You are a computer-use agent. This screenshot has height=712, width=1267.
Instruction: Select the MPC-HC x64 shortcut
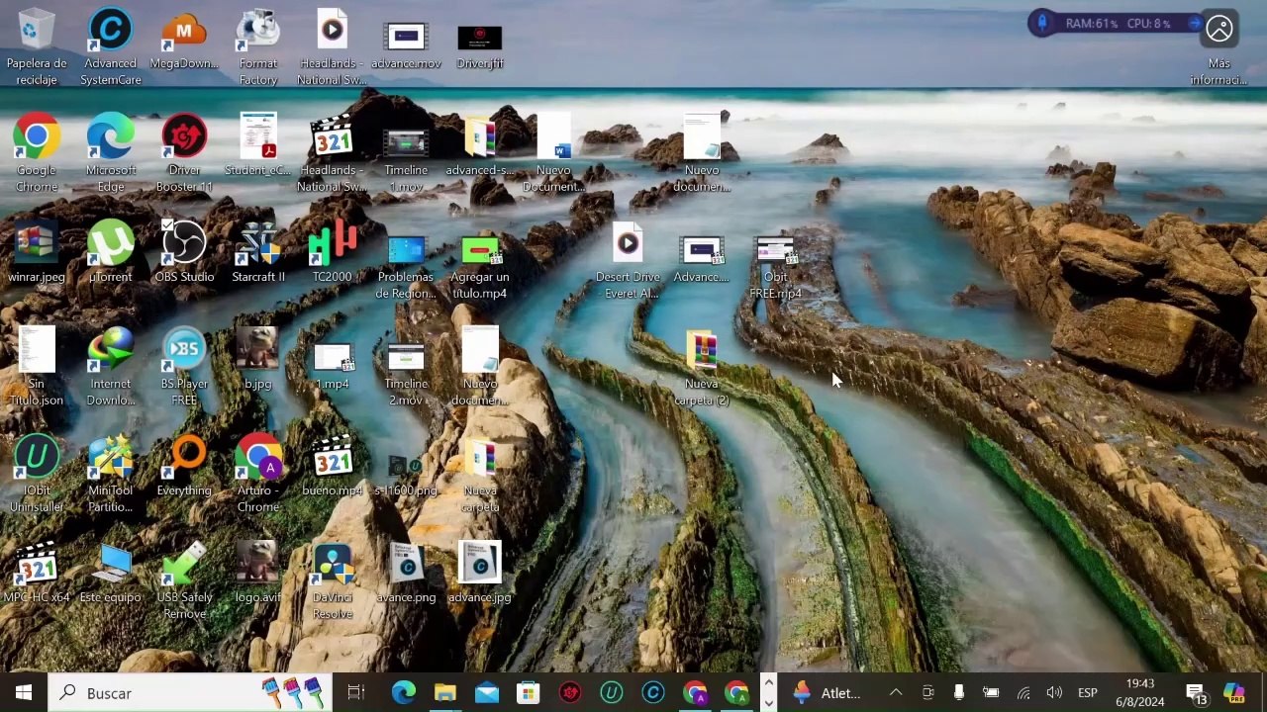click(37, 573)
